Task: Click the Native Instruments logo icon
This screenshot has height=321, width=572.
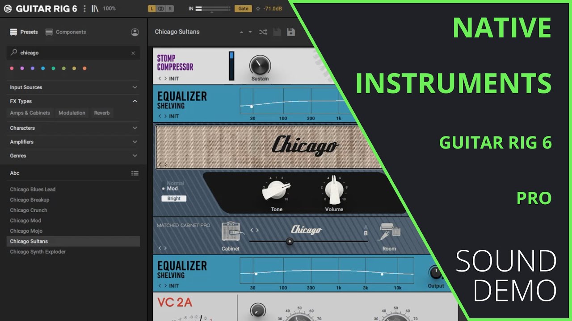Action: [8, 8]
